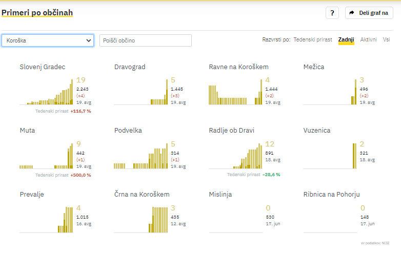
Task: Open the Črna na Koroškem chart
Action: pyautogui.click(x=141, y=220)
